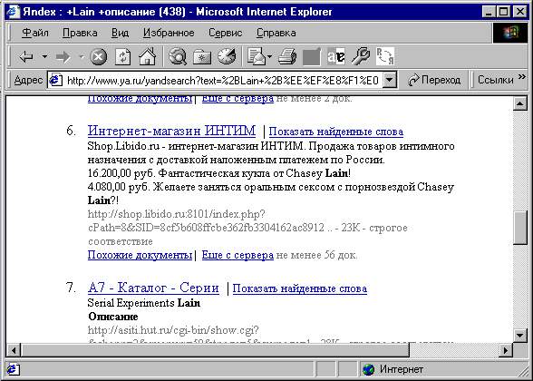Image resolution: width=533 pixels, height=381 pixels.
Task: Open the Сервис menu
Action: point(226,33)
